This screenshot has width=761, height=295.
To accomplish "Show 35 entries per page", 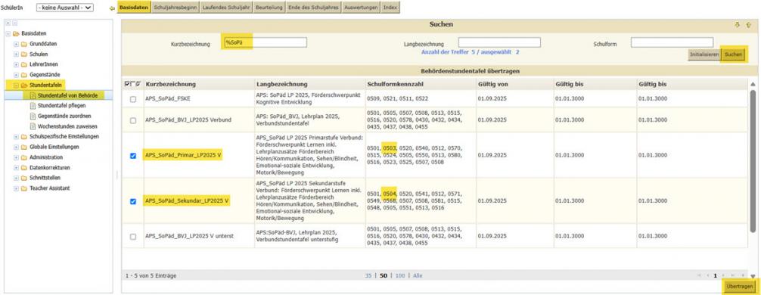I will [368, 275].
